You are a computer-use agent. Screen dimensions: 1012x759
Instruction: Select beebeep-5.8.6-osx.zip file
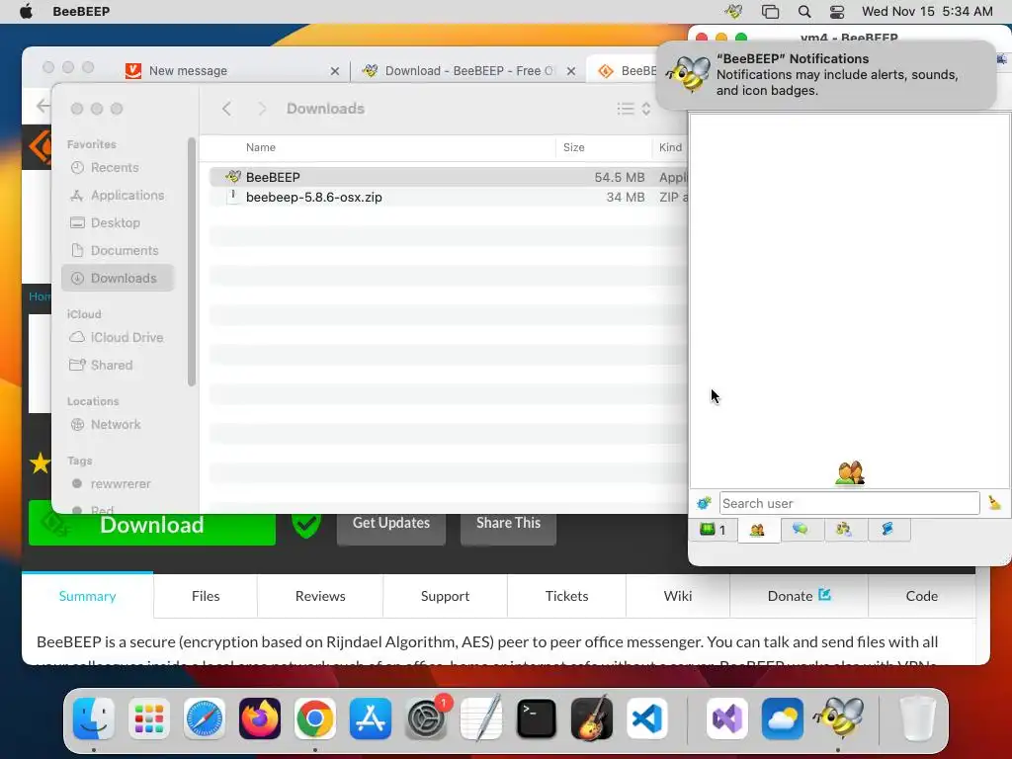pyautogui.click(x=449, y=197)
